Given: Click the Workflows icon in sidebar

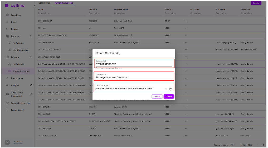Looking at the screenshot, I should coord(7,15).
